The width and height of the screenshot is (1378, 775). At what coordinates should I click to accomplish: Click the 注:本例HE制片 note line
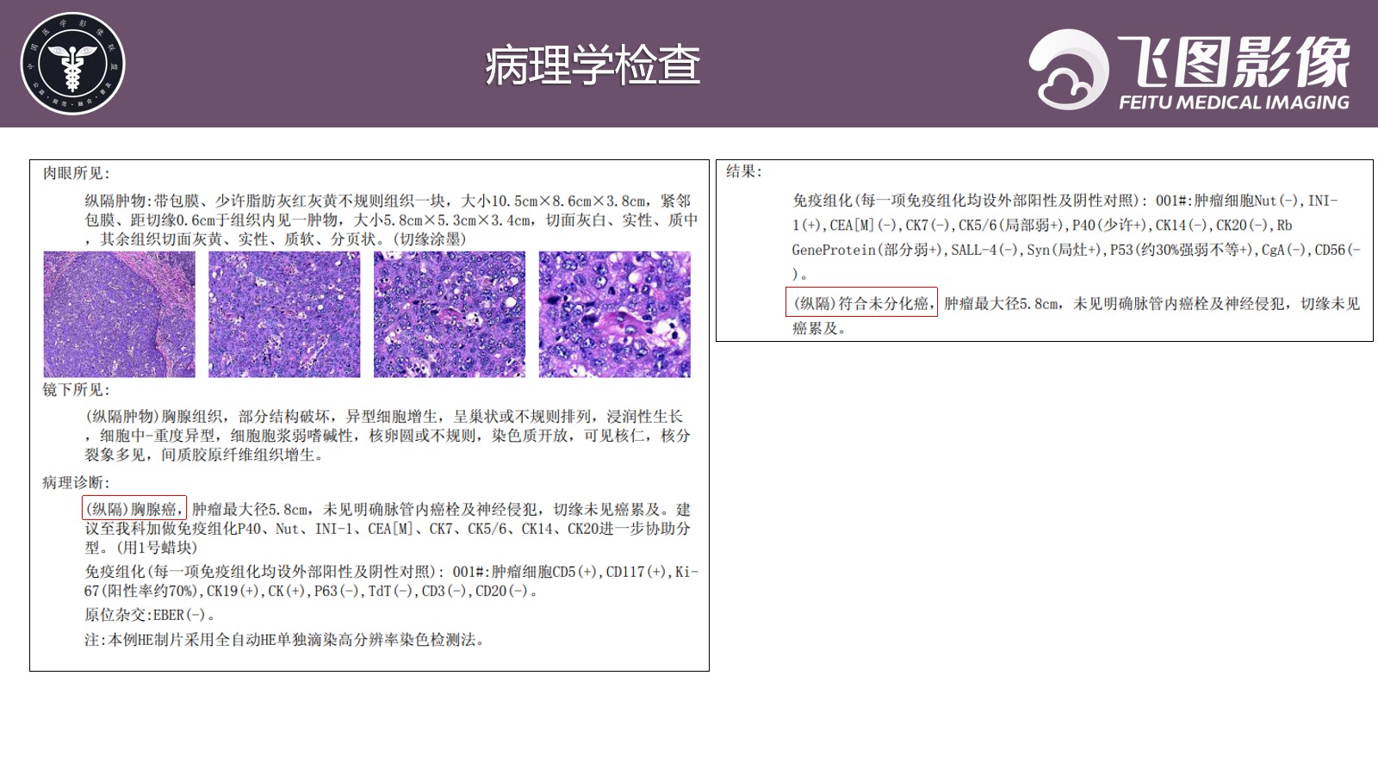click(285, 640)
